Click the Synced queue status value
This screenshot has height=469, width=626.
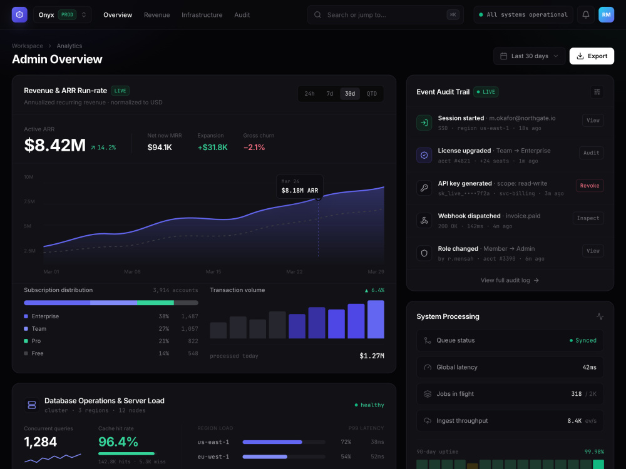pyautogui.click(x=583, y=340)
